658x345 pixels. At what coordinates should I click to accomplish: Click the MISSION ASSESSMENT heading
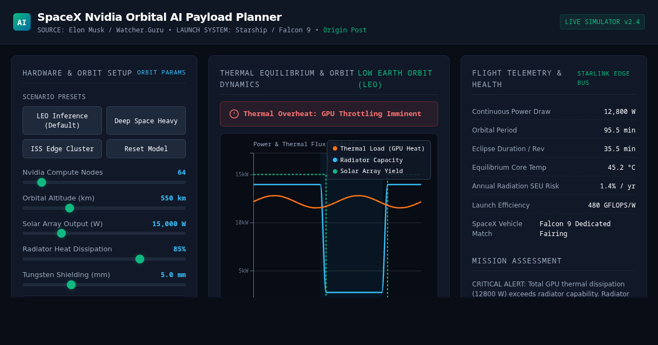[517, 261]
